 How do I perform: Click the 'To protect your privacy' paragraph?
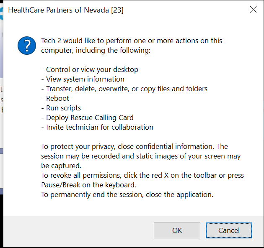(141, 156)
